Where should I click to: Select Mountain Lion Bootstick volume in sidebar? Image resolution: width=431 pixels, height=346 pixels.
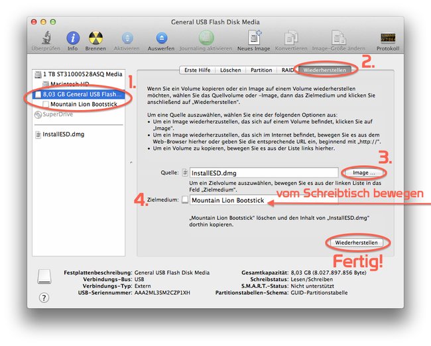79,104
